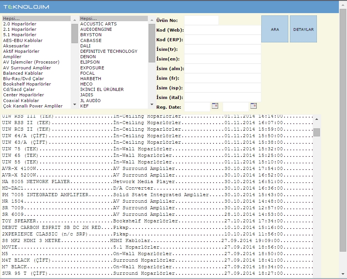Click the ARA search button
The height and width of the screenshot is (279, 347).
pos(275,29)
